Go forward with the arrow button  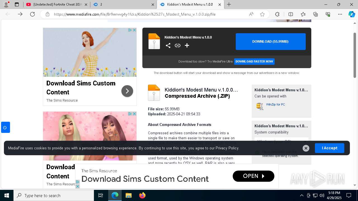coord(20,14)
